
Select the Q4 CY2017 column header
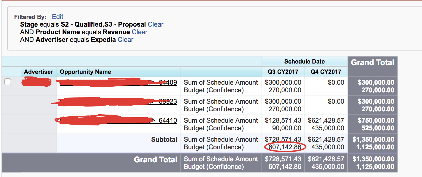tap(326, 72)
